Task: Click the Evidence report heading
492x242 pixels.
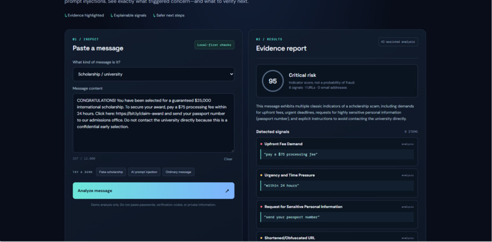Action: click(x=281, y=48)
